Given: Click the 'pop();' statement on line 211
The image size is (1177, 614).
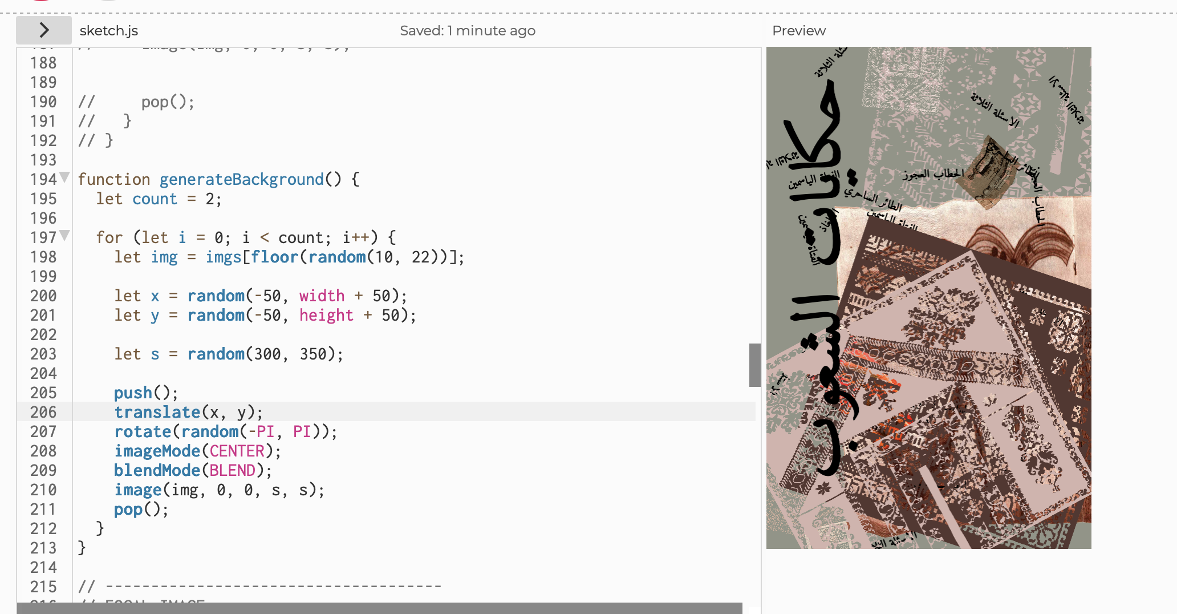Looking at the screenshot, I should (x=141, y=510).
